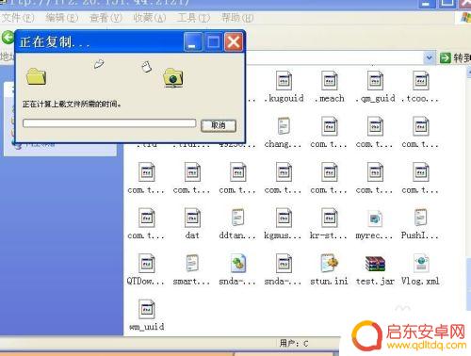Click the network destination folder icon in dialog

pos(173,77)
